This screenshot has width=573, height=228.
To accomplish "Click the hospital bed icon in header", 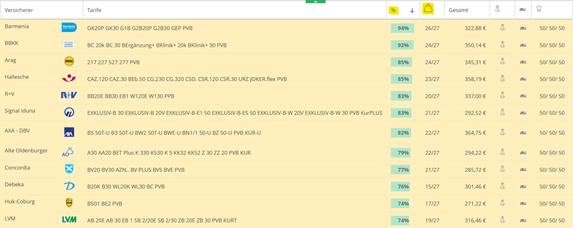I will (523, 9).
